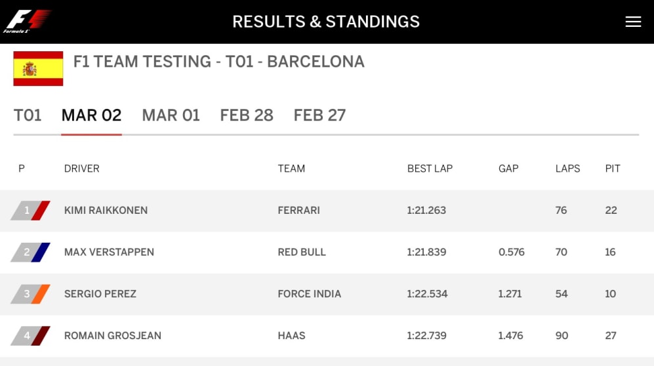The height and width of the screenshot is (366, 654).
Task: Click Sergio Perez driver name
Action: click(100, 294)
